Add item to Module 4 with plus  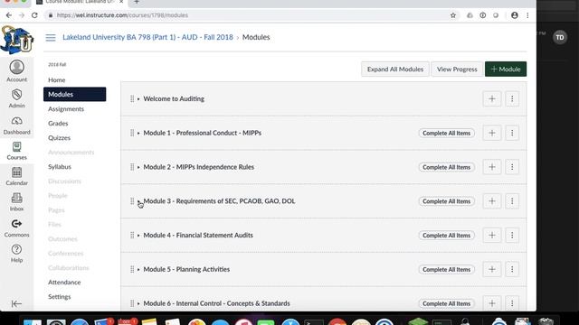[x=492, y=235]
